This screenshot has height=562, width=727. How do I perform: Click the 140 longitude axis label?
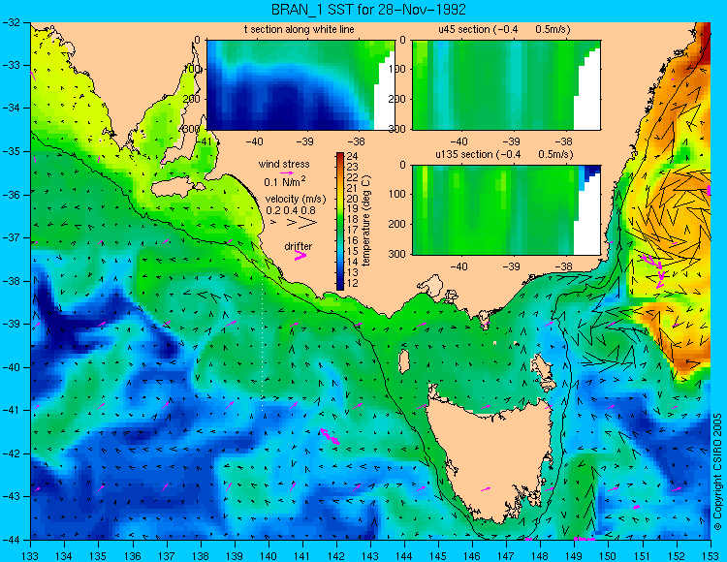click(268, 555)
